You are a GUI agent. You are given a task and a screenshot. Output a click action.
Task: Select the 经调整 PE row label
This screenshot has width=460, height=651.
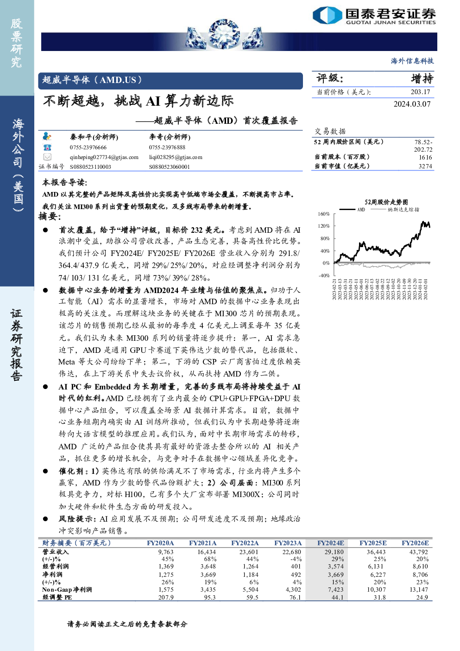coord(57,598)
